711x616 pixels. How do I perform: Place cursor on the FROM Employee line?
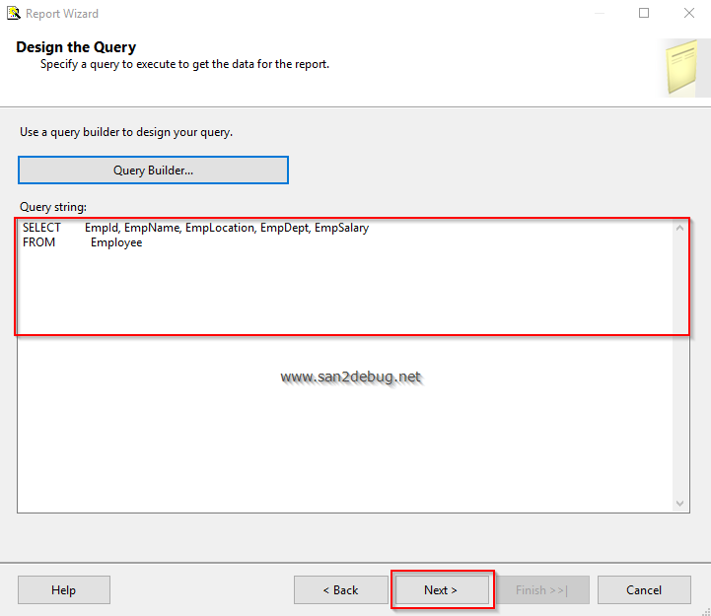point(116,242)
